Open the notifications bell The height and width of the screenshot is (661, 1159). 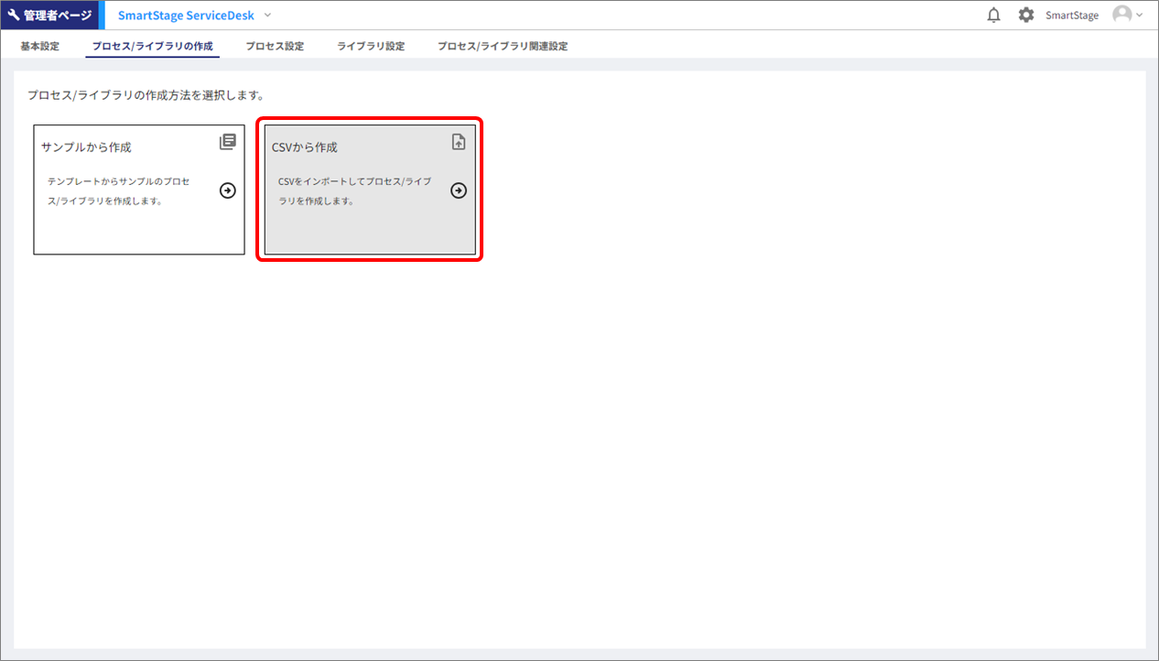pyautogui.click(x=993, y=16)
